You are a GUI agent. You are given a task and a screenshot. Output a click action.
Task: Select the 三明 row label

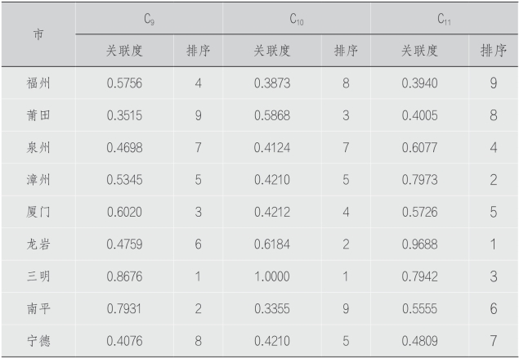point(38,276)
